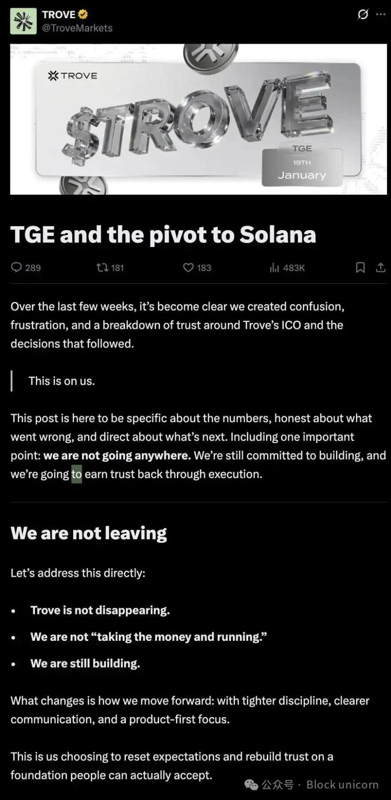Open article titled TGE and the pivot to Solana

163,235
